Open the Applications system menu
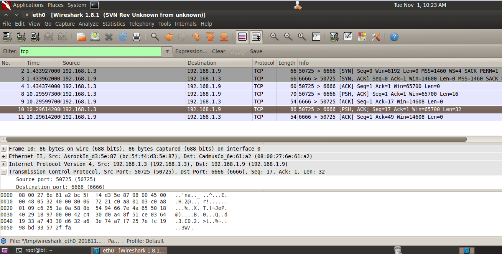 coord(28,5)
